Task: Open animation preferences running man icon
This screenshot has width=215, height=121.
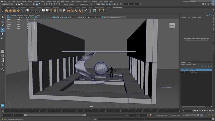Action: coord(213,115)
